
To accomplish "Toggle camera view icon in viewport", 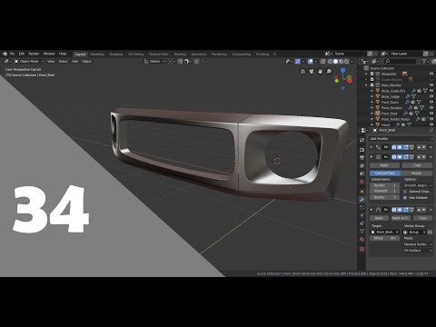I will point(312,72).
